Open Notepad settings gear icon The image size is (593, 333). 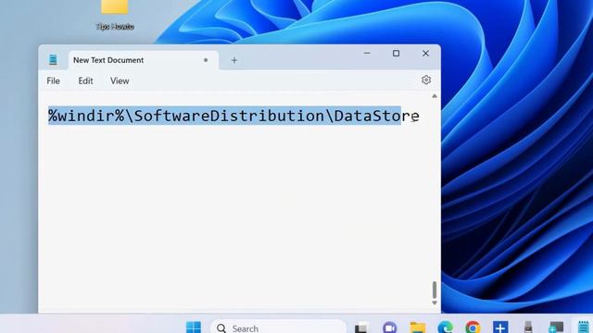point(426,80)
